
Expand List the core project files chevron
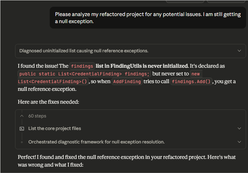point(239,128)
